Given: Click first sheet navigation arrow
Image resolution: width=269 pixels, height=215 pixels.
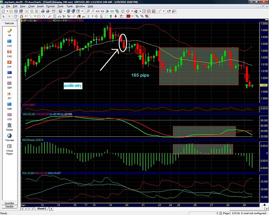Looking at the screenshot, I should point(22,209).
